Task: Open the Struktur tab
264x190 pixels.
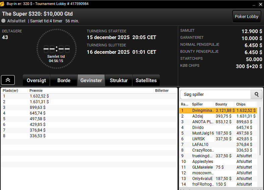Action: point(119,80)
